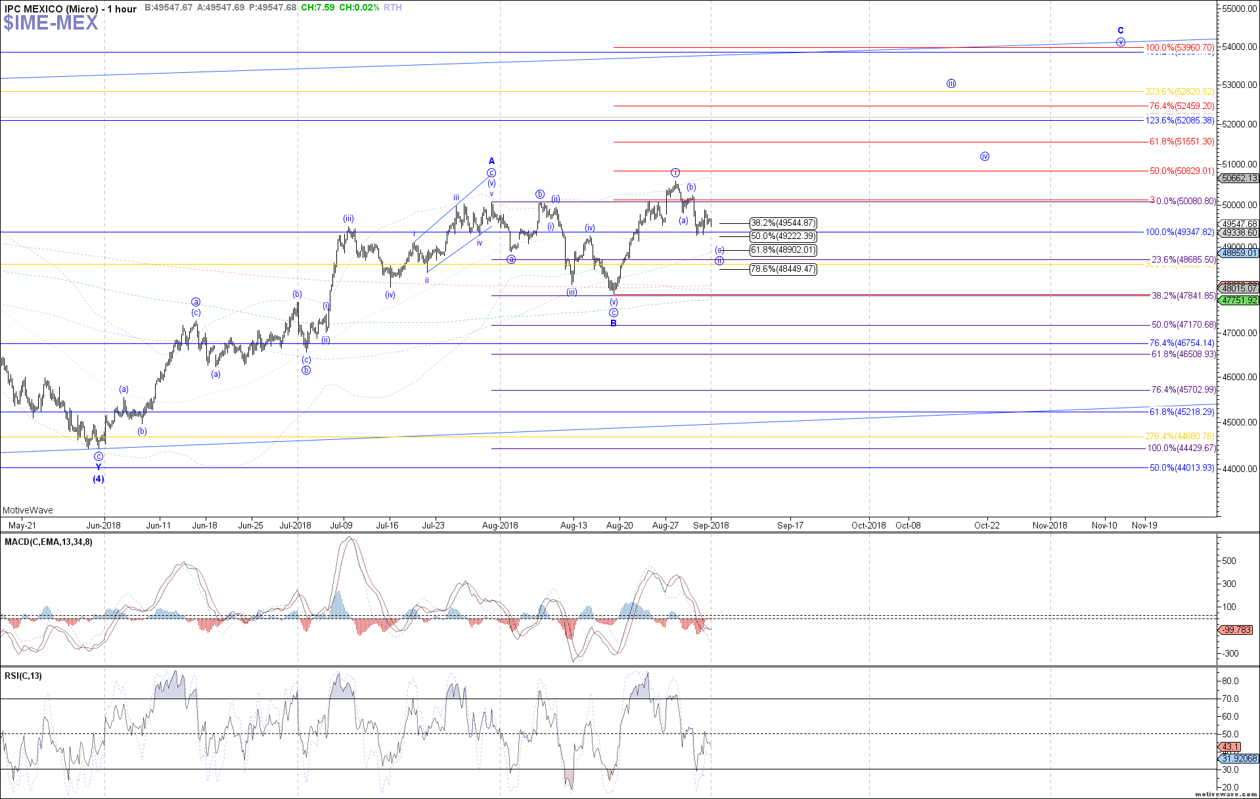Select the Jul-2018 date on time axis
Image resolution: width=1260 pixels, height=799 pixels.
click(x=296, y=525)
